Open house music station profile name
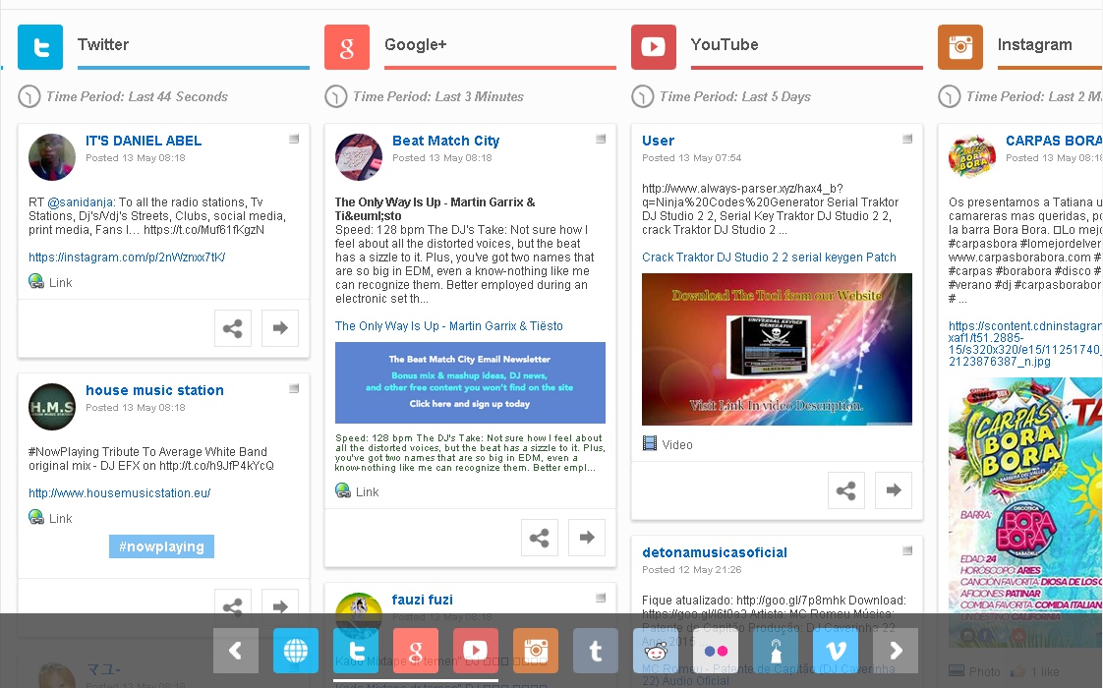The width and height of the screenshot is (1103, 688). tap(154, 390)
